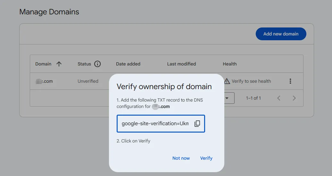Viewport: 332px width, 176px height.
Task: Click the Manage Domains heading
Action: pos(49,12)
